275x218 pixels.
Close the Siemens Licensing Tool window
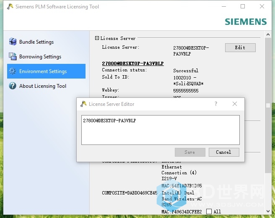[x=262, y=6]
